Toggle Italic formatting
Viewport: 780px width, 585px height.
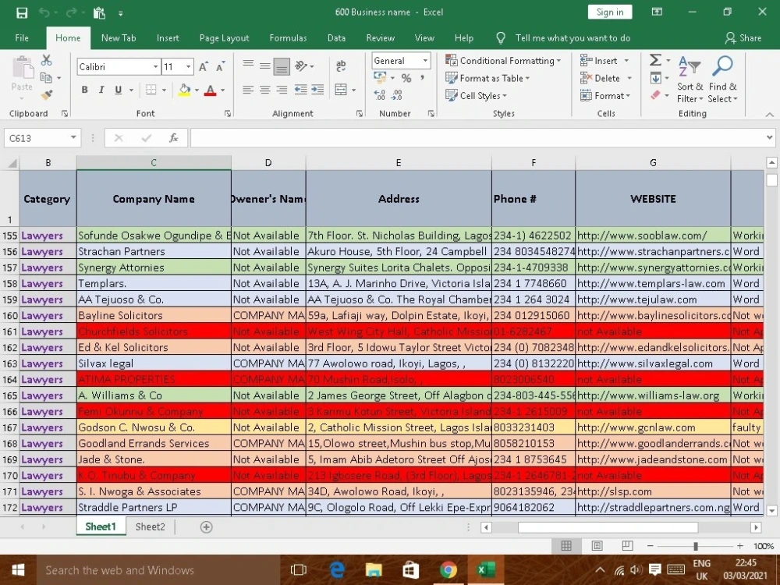point(101,90)
